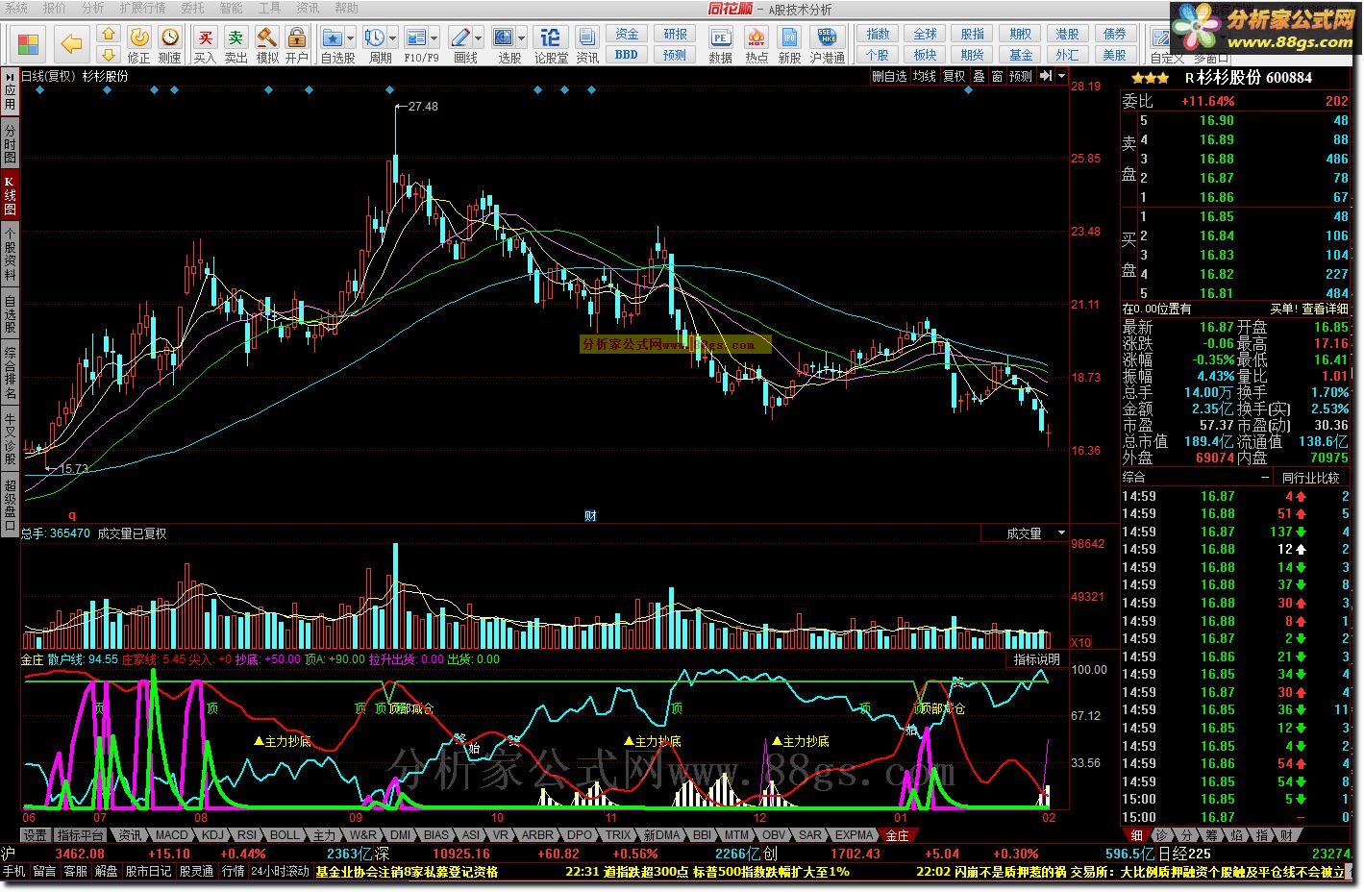
Task: Click the BBD button
Action: tap(627, 55)
